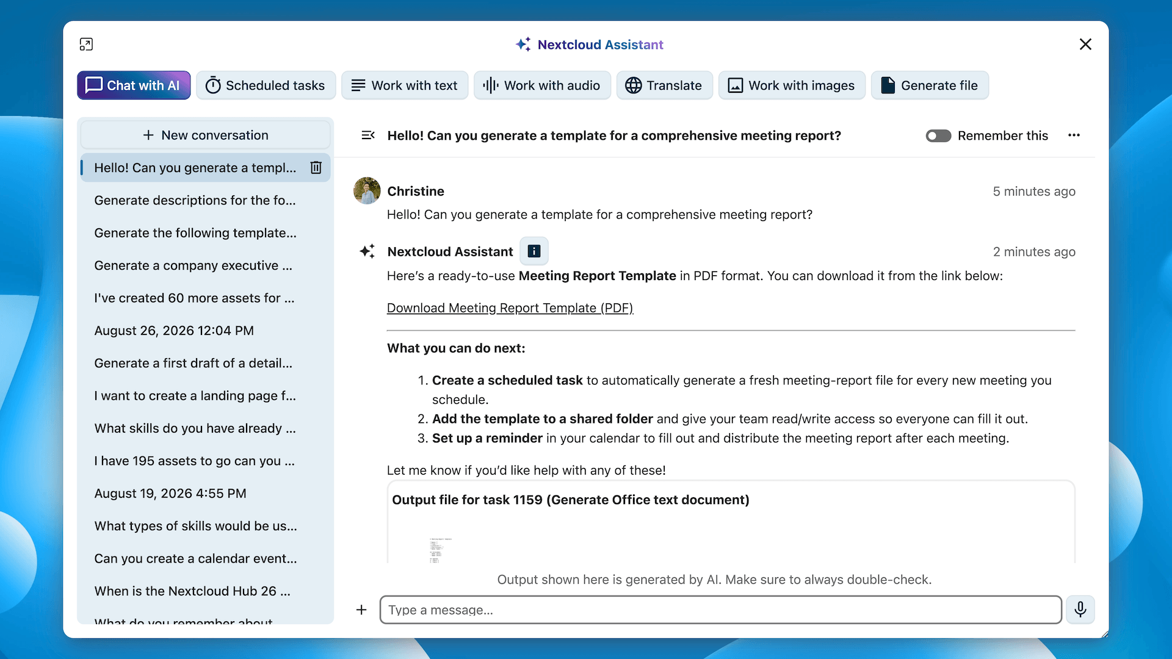The image size is (1172, 659).
Task: Select conversation 'What types of skills would be us...'
Action: [205, 526]
